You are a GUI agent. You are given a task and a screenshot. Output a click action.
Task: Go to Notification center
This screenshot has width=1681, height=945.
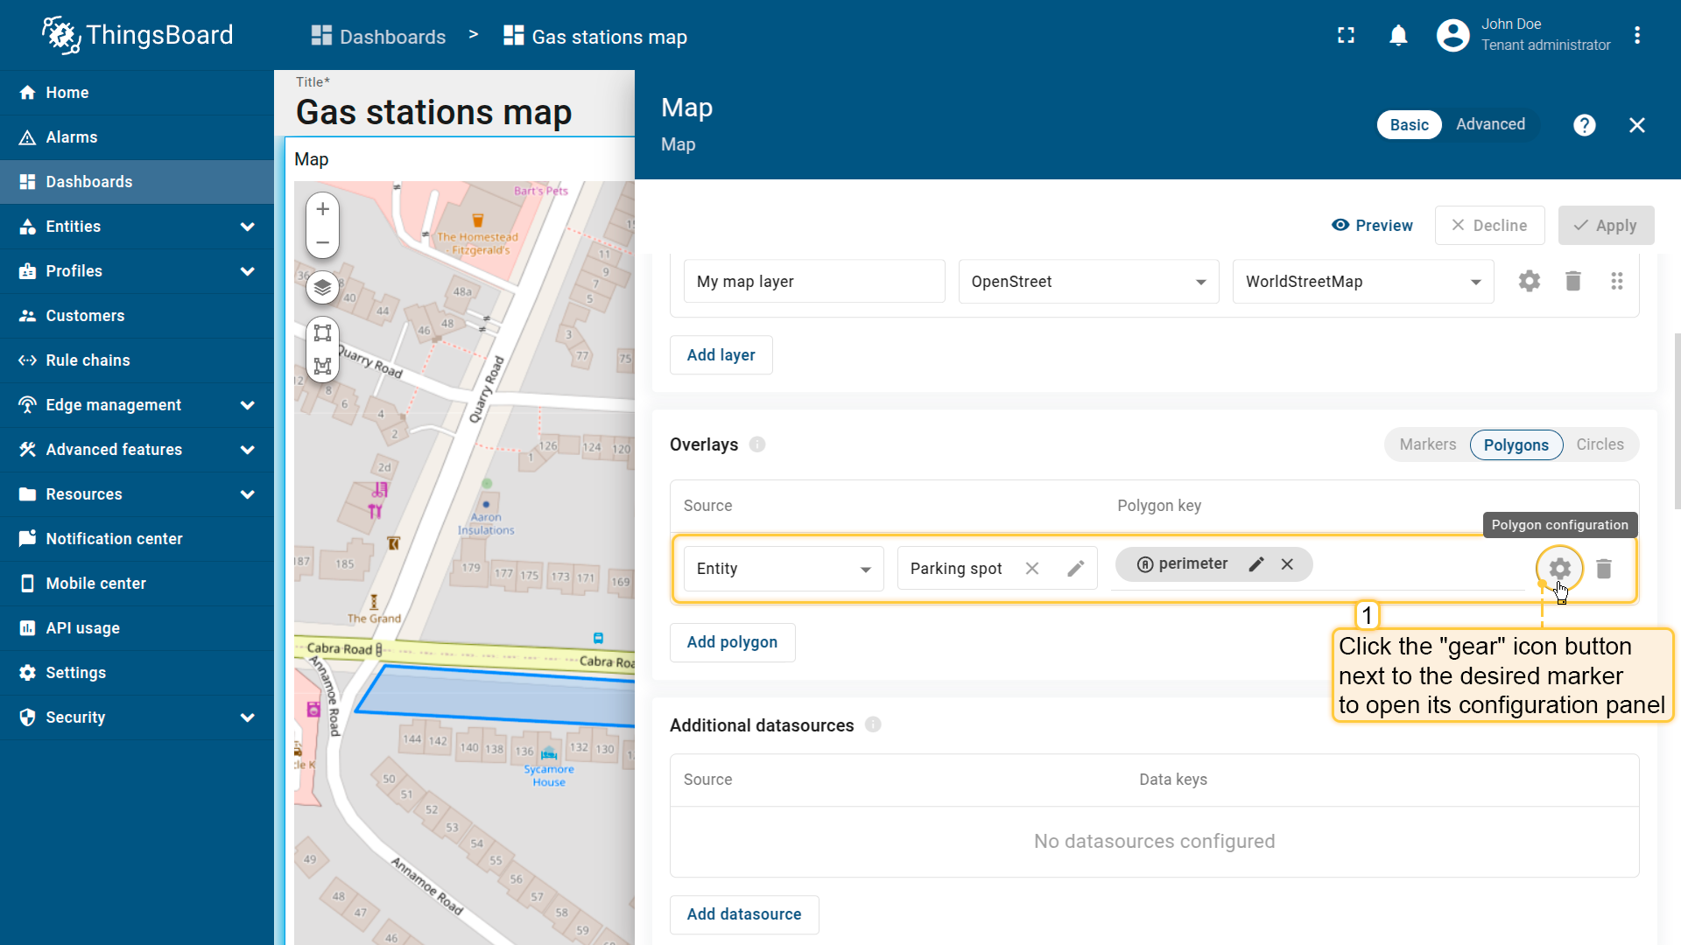114,539
